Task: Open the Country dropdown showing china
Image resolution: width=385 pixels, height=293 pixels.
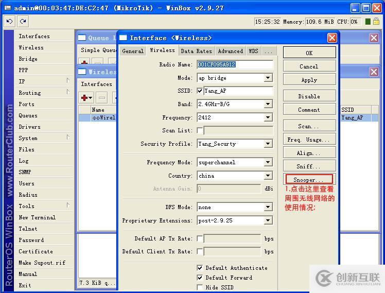Action: 268,176
